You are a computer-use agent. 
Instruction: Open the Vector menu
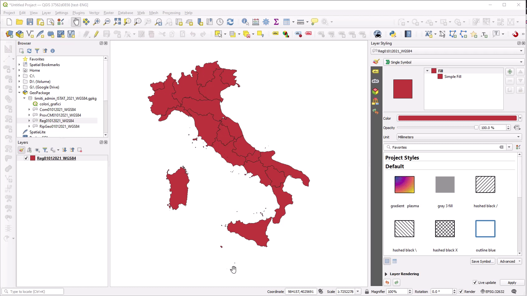pos(94,13)
